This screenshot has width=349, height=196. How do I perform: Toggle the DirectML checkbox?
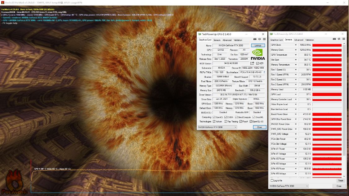click(x=254, y=117)
